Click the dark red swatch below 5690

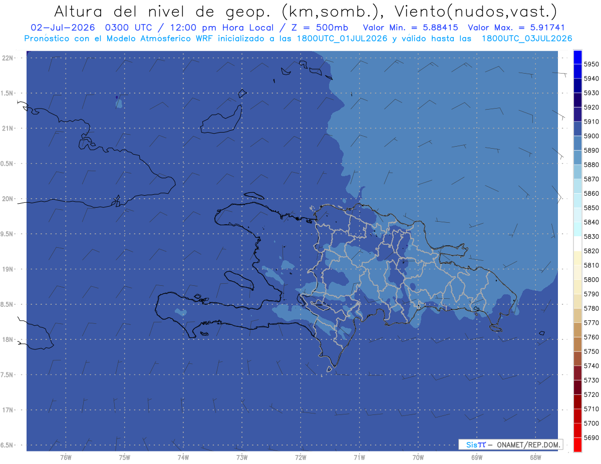577,444
